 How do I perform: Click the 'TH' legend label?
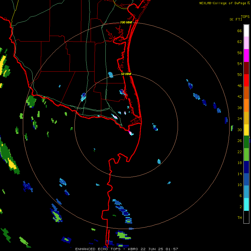(x=240, y=218)
